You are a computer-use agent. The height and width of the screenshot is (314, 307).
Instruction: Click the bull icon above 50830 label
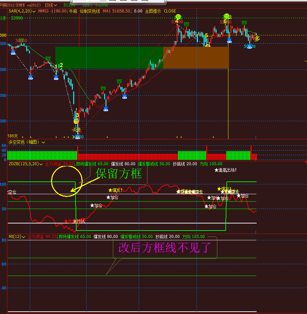250,46
